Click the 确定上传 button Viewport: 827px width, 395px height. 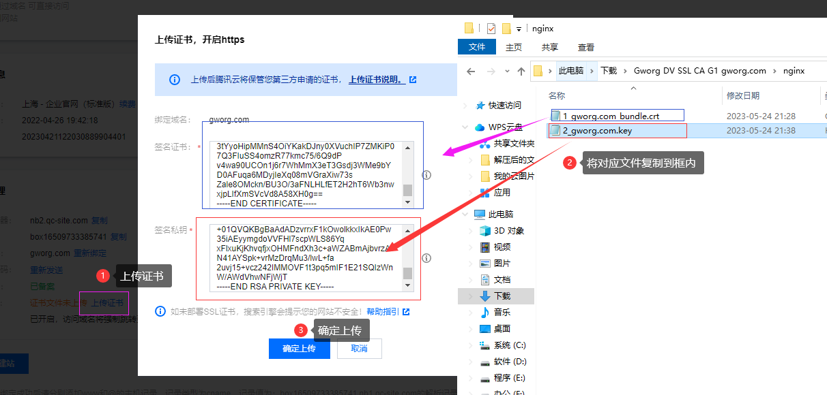(300, 349)
